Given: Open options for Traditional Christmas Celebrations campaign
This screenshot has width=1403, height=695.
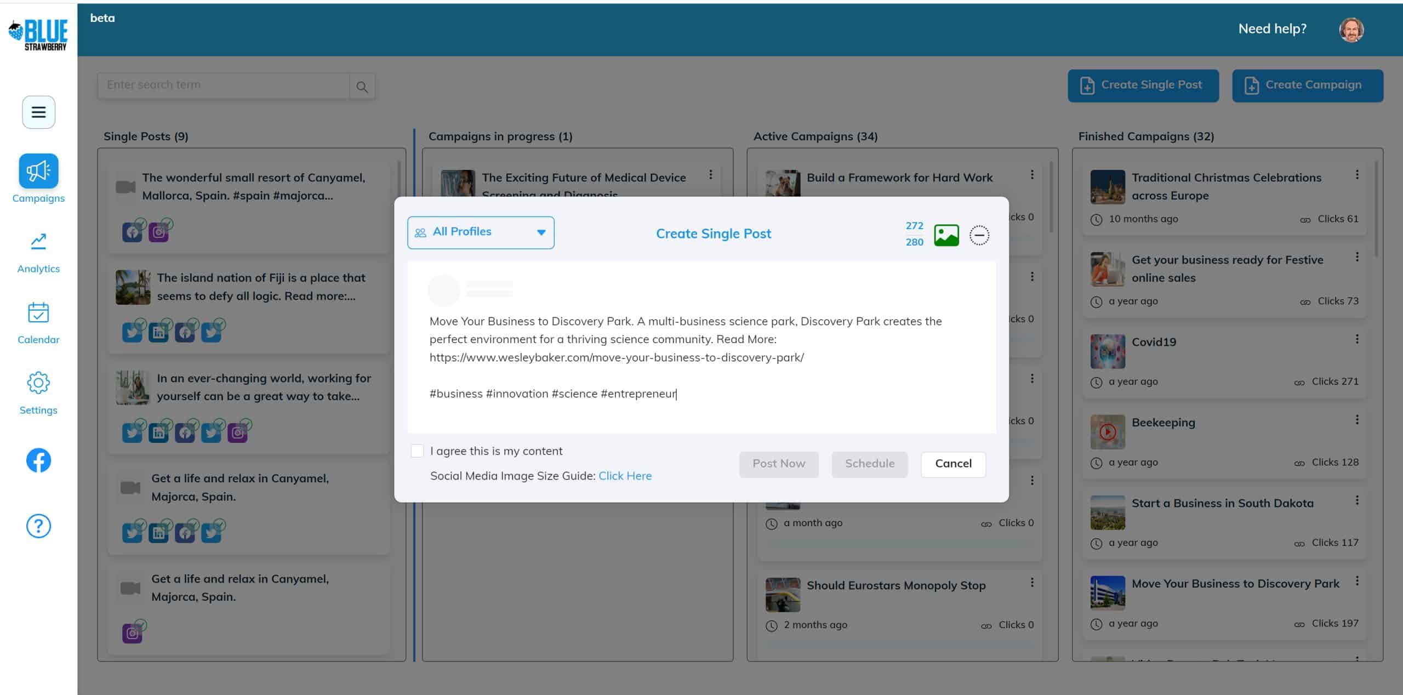Looking at the screenshot, I should pos(1357,175).
